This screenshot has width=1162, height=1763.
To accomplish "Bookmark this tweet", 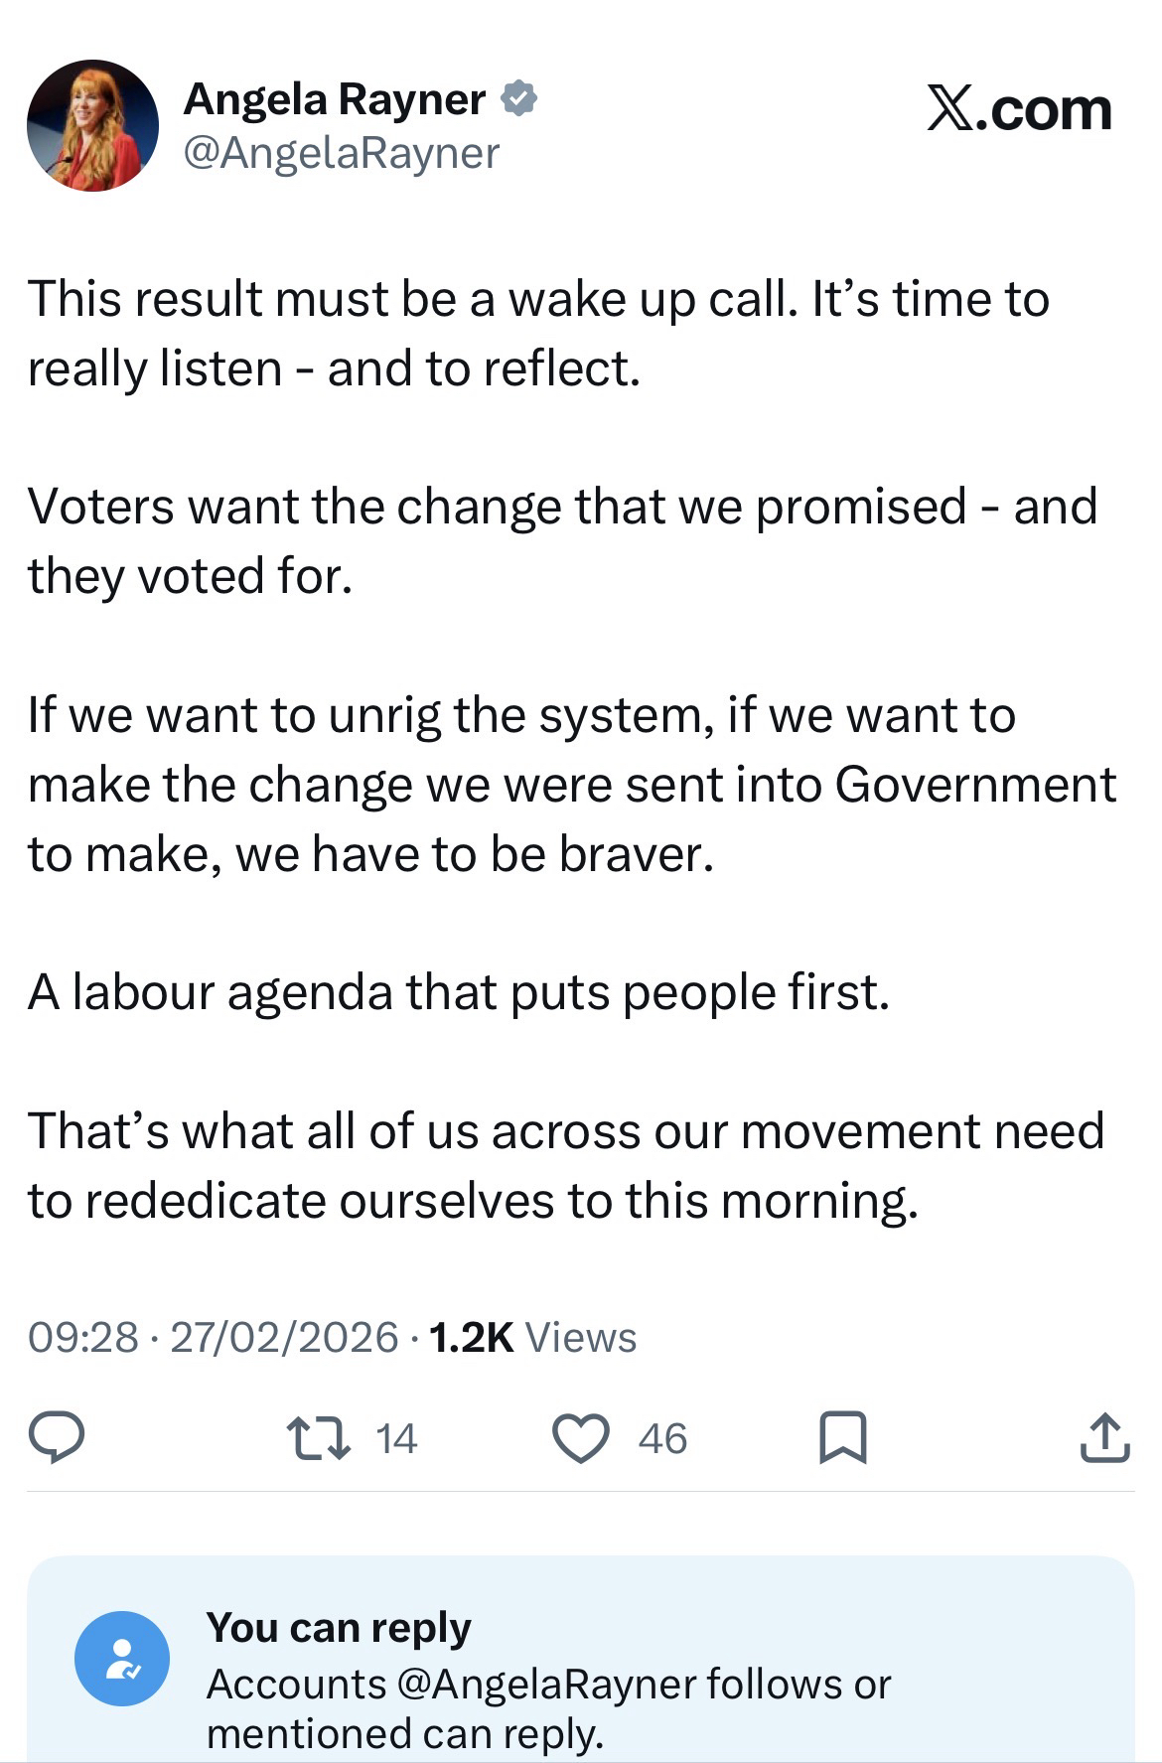I will click(x=842, y=1438).
